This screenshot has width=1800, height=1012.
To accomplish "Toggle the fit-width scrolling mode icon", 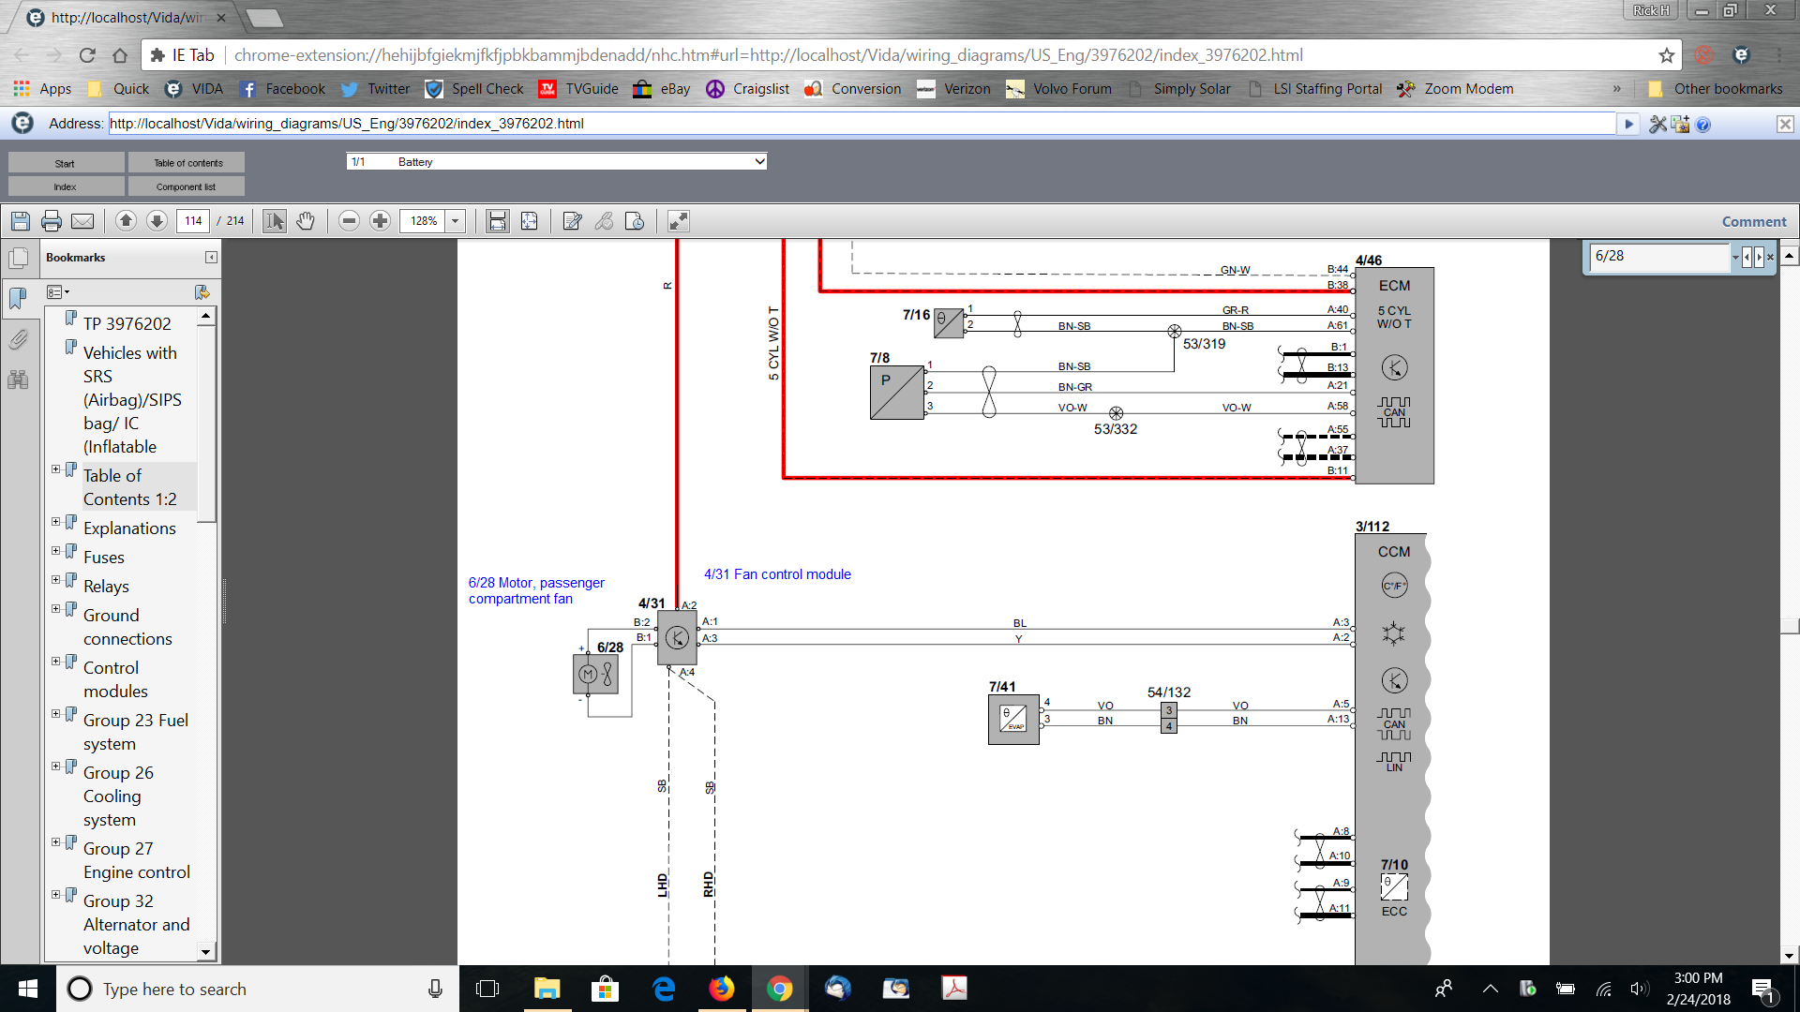I will (497, 221).
